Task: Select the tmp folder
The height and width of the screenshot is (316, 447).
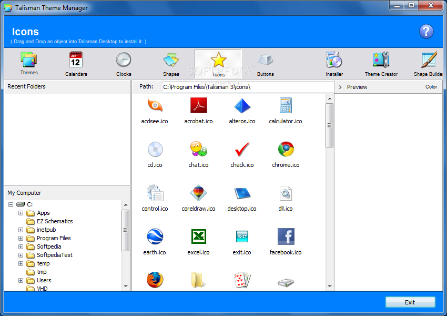Action: 42,272
